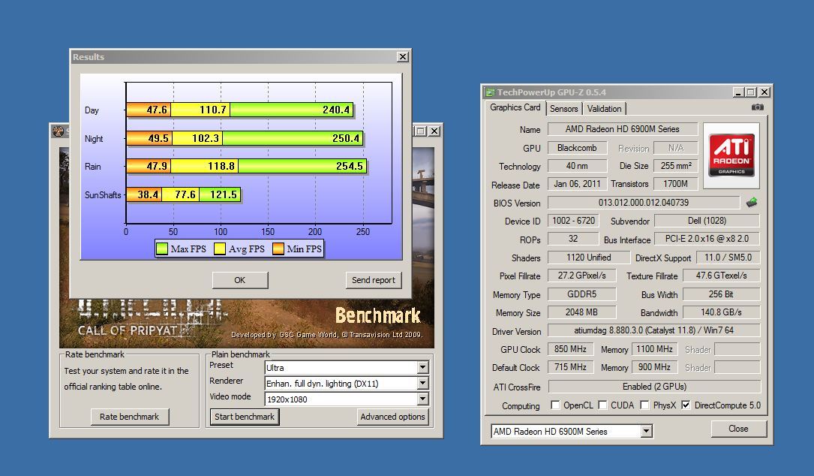Open the Preset dropdown set to Ultra

(x=422, y=367)
